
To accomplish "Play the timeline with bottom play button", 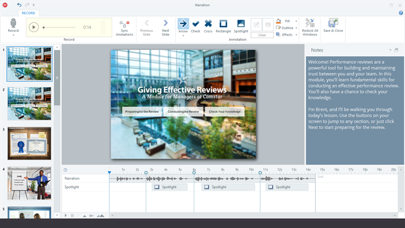I will pos(65,215).
